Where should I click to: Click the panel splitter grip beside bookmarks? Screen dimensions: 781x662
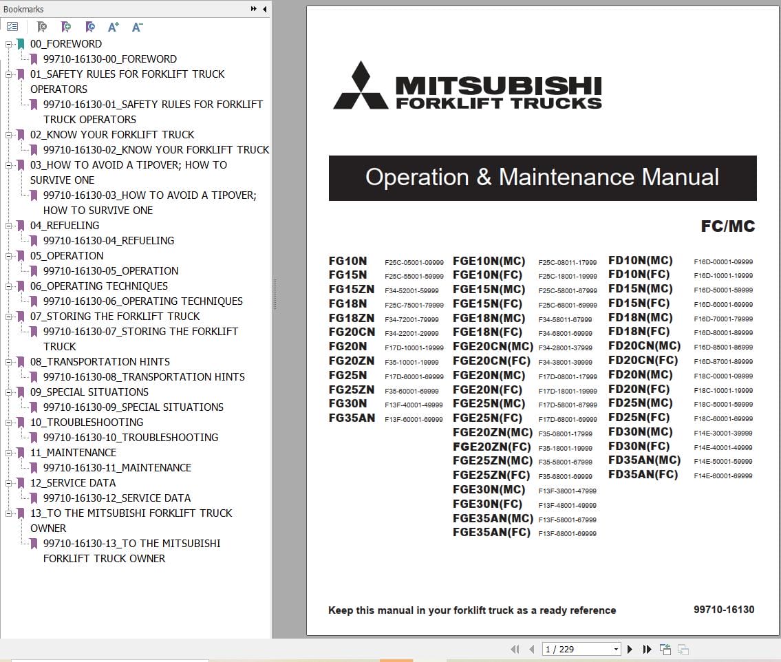click(275, 294)
